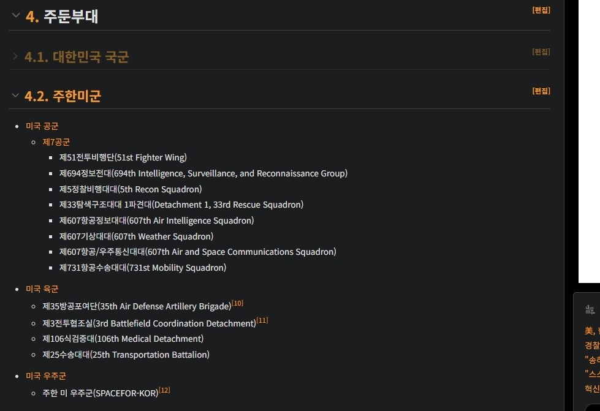
Task: Click footnote [12] after SPACEFOR-KOR
Action: [x=164, y=390]
